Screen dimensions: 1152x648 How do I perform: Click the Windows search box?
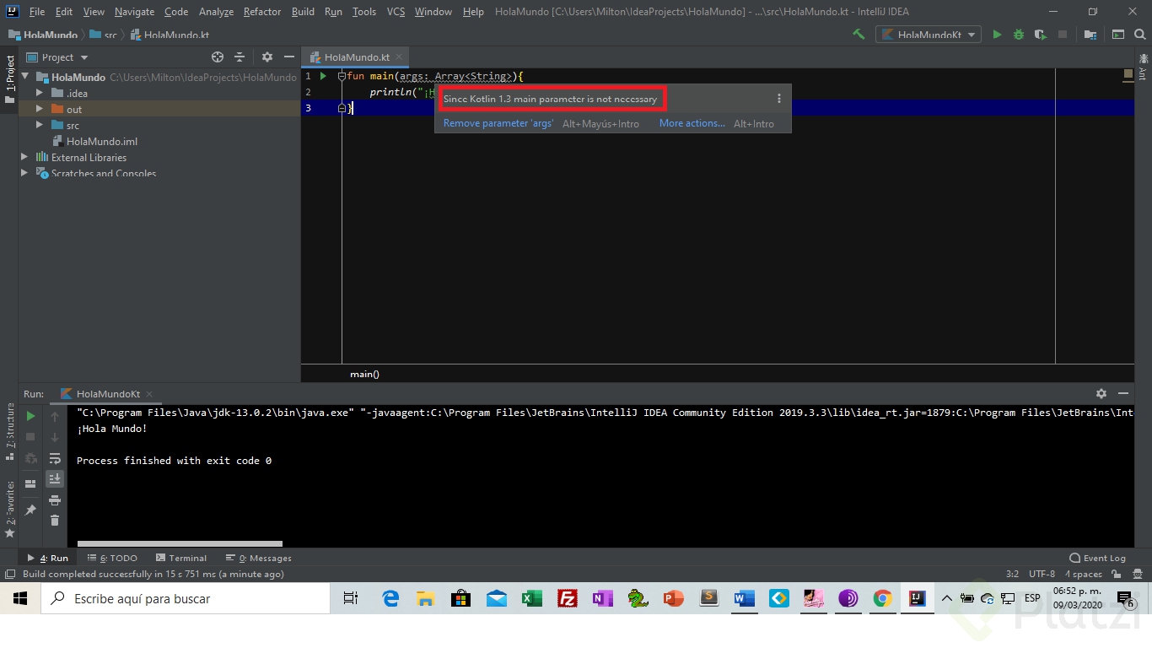[186, 599]
